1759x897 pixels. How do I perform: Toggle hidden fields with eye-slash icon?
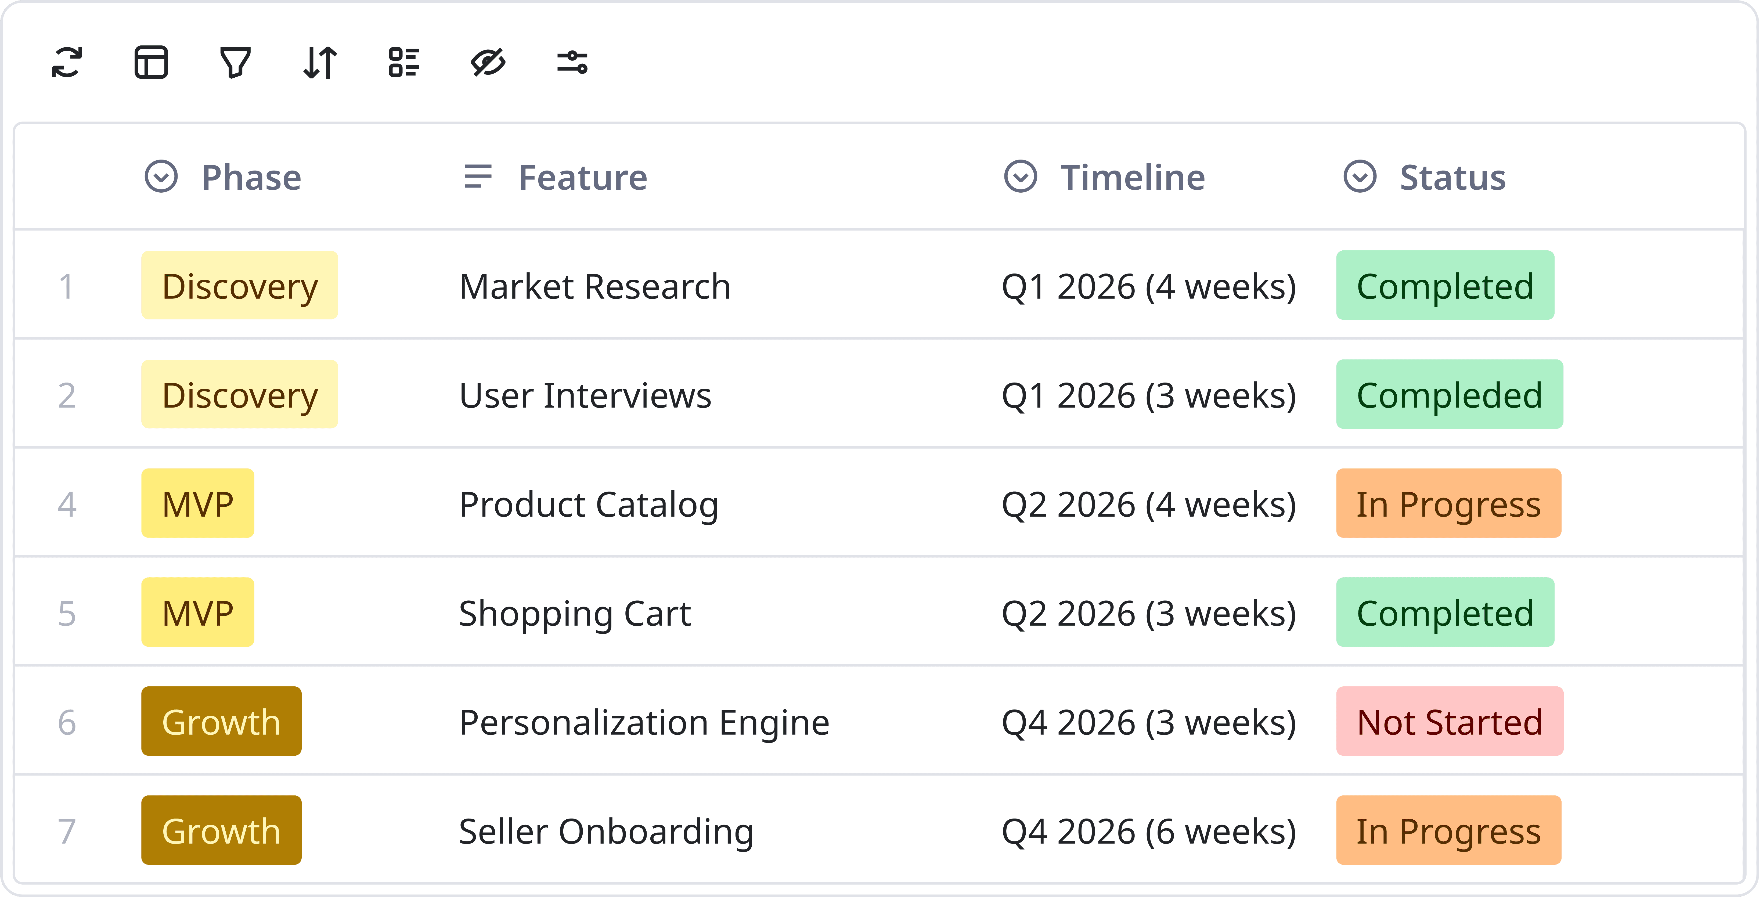pyautogui.click(x=488, y=63)
